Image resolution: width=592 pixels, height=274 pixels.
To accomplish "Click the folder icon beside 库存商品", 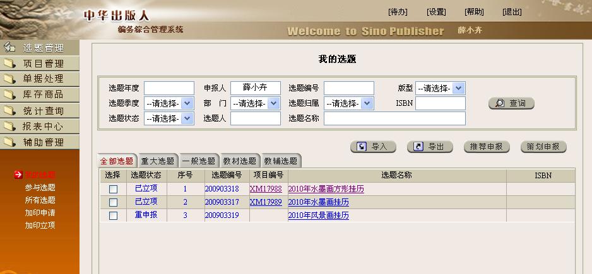I will [x=9, y=94].
